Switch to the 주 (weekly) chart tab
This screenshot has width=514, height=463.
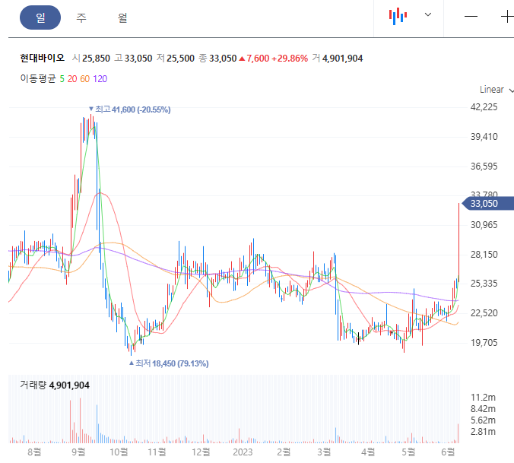(x=81, y=17)
